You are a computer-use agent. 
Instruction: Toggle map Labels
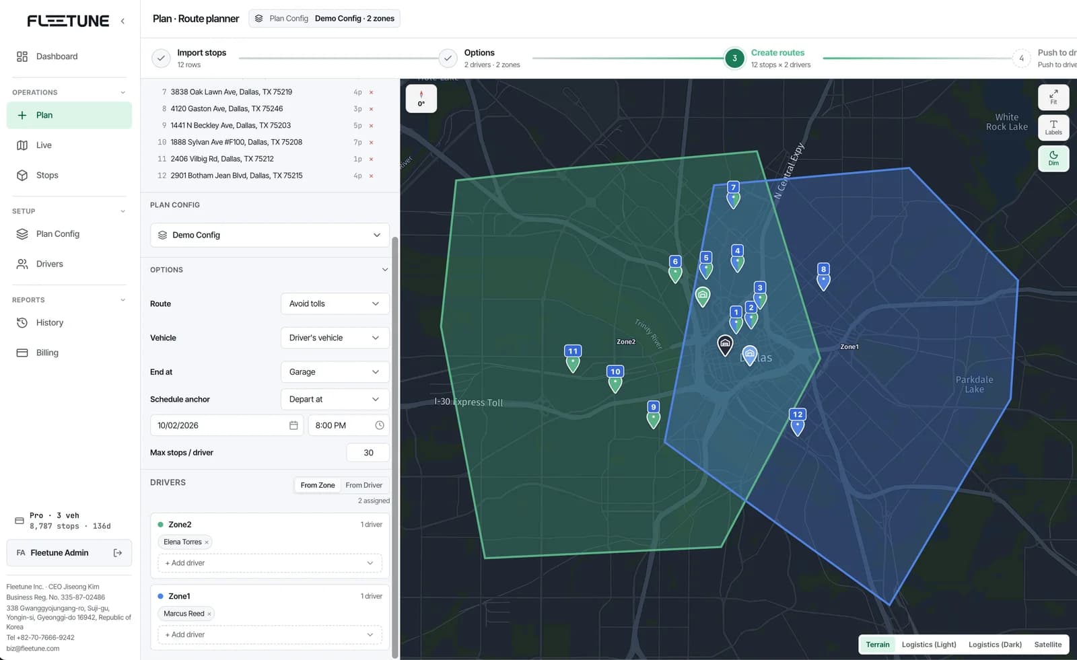click(x=1053, y=127)
